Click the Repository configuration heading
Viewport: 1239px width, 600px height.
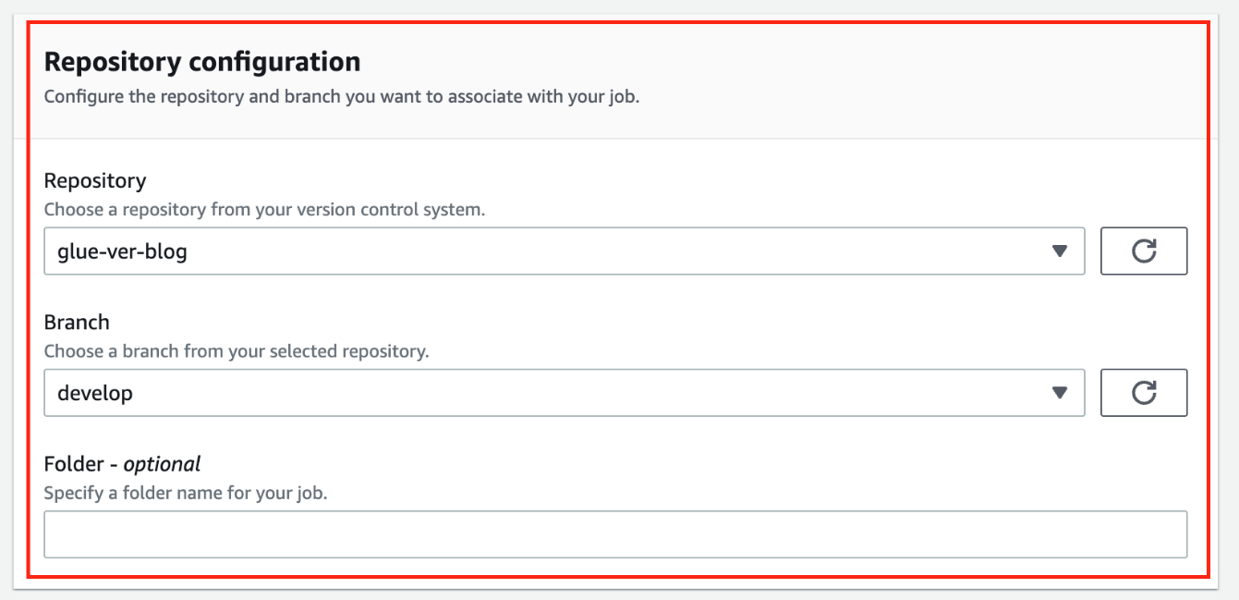[x=202, y=62]
